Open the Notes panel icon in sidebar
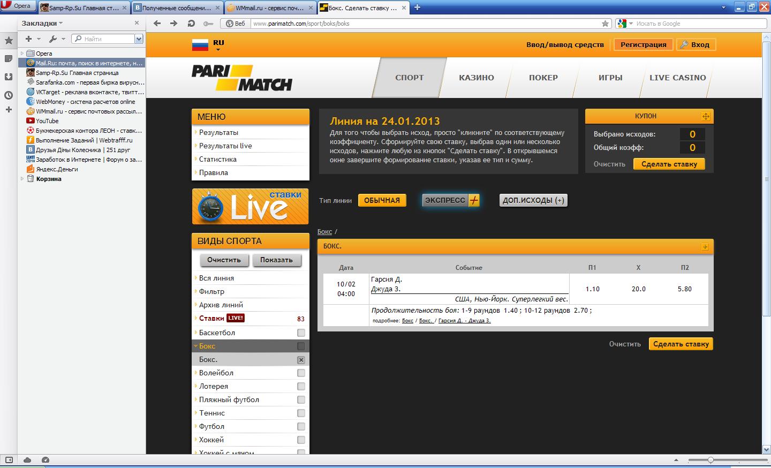This screenshot has width=771, height=468. pos(9,58)
